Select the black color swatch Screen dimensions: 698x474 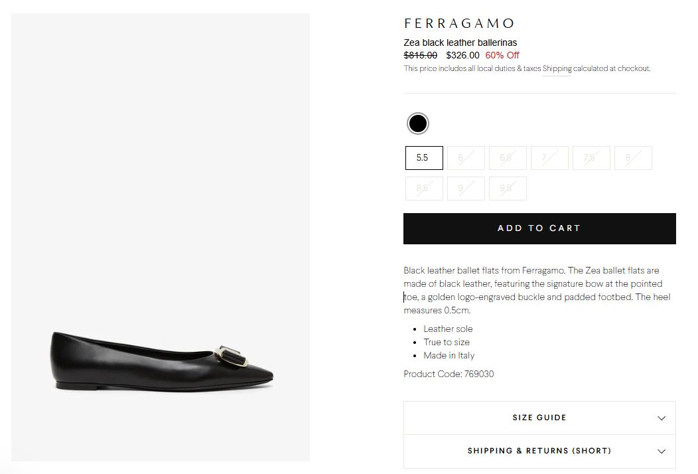click(418, 123)
